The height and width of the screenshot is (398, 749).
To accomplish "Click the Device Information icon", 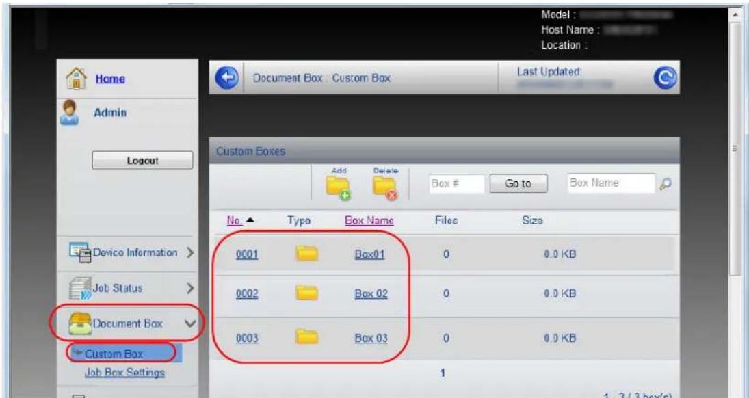I will (80, 252).
